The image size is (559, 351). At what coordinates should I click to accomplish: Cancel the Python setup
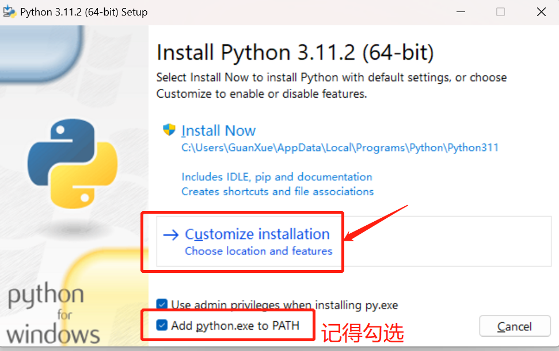[515, 326]
